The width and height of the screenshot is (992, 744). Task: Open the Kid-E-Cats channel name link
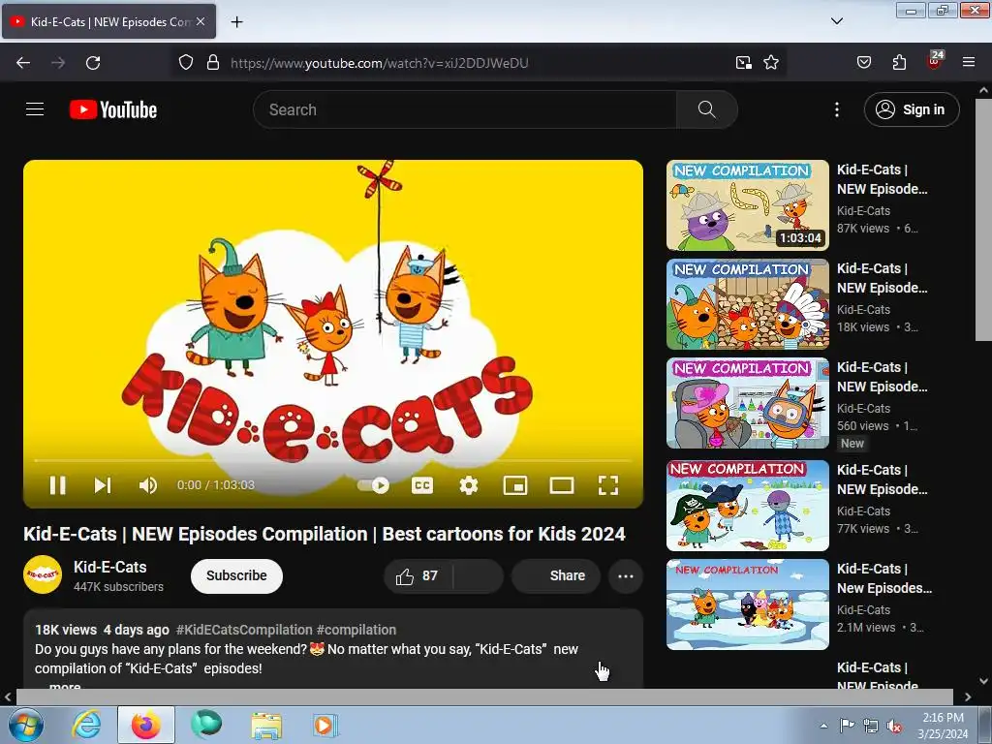110,567
